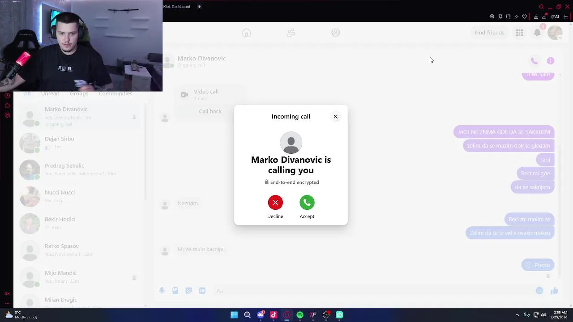Screen dimensions: 573x322
Task: Open the groups icon in top navigation
Action: coord(336,33)
